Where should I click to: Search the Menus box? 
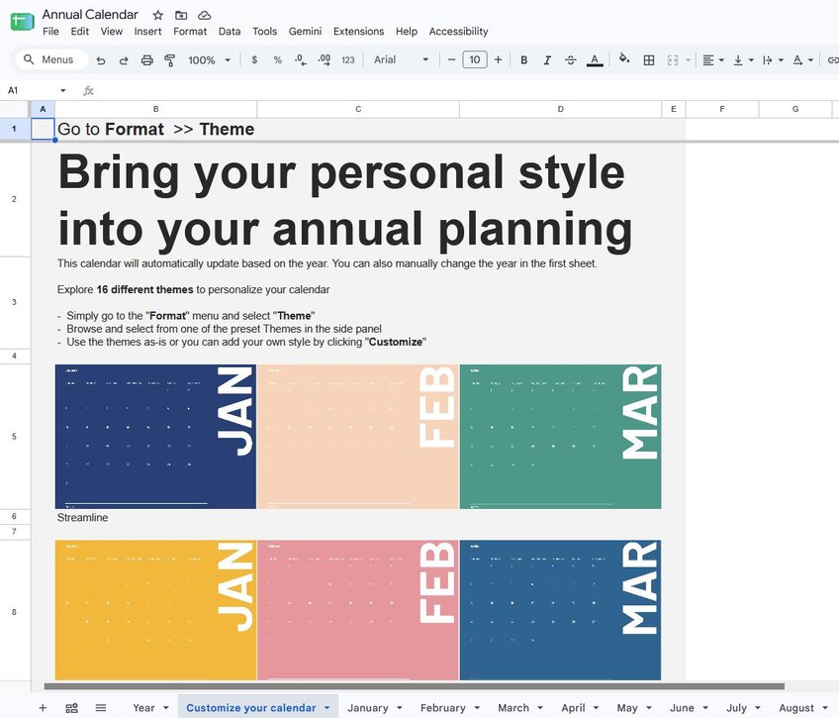point(51,59)
